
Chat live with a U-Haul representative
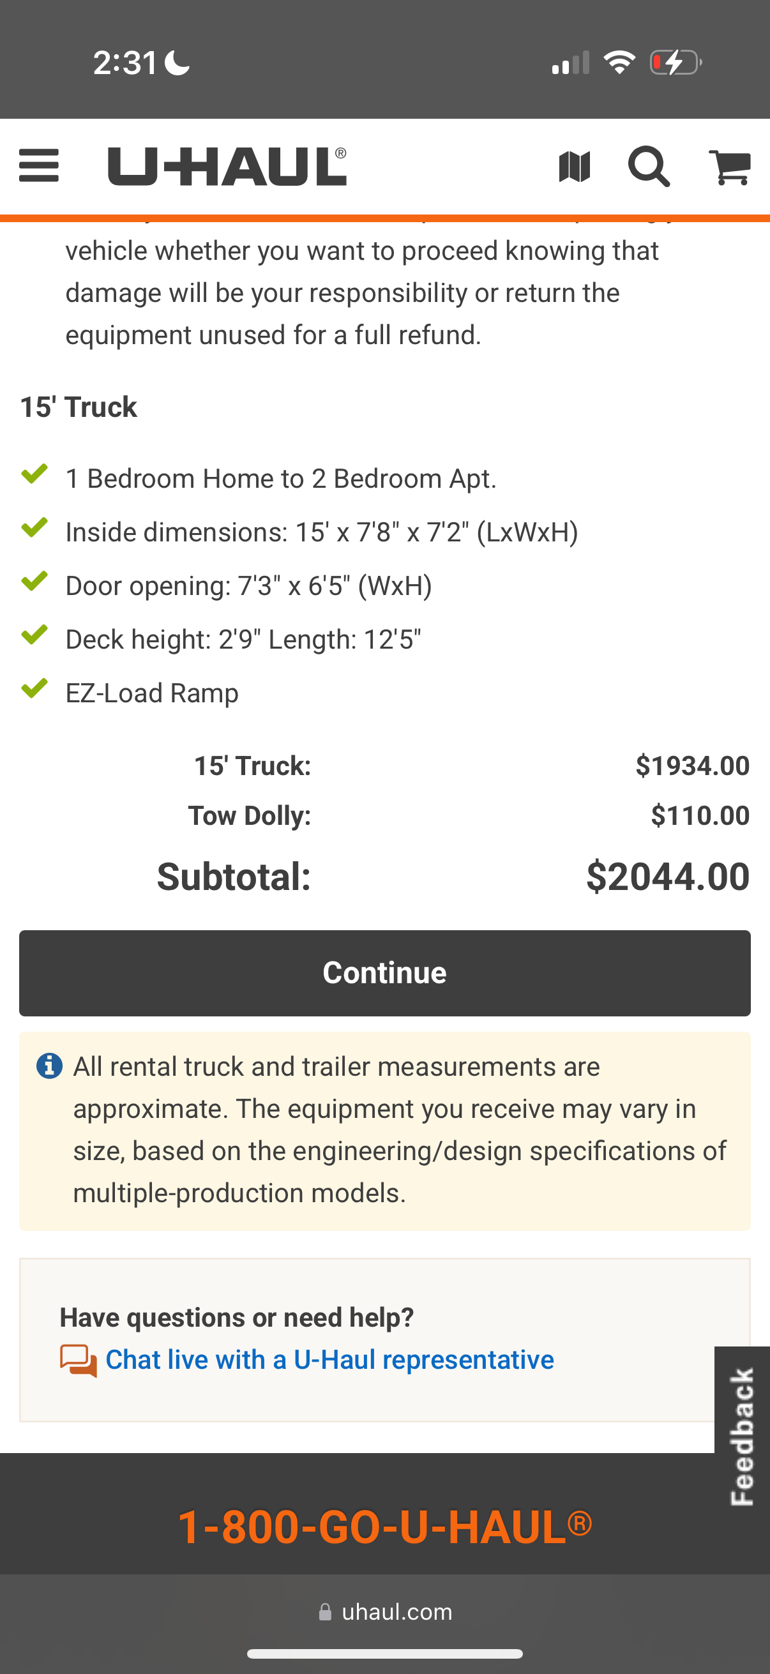point(329,1360)
